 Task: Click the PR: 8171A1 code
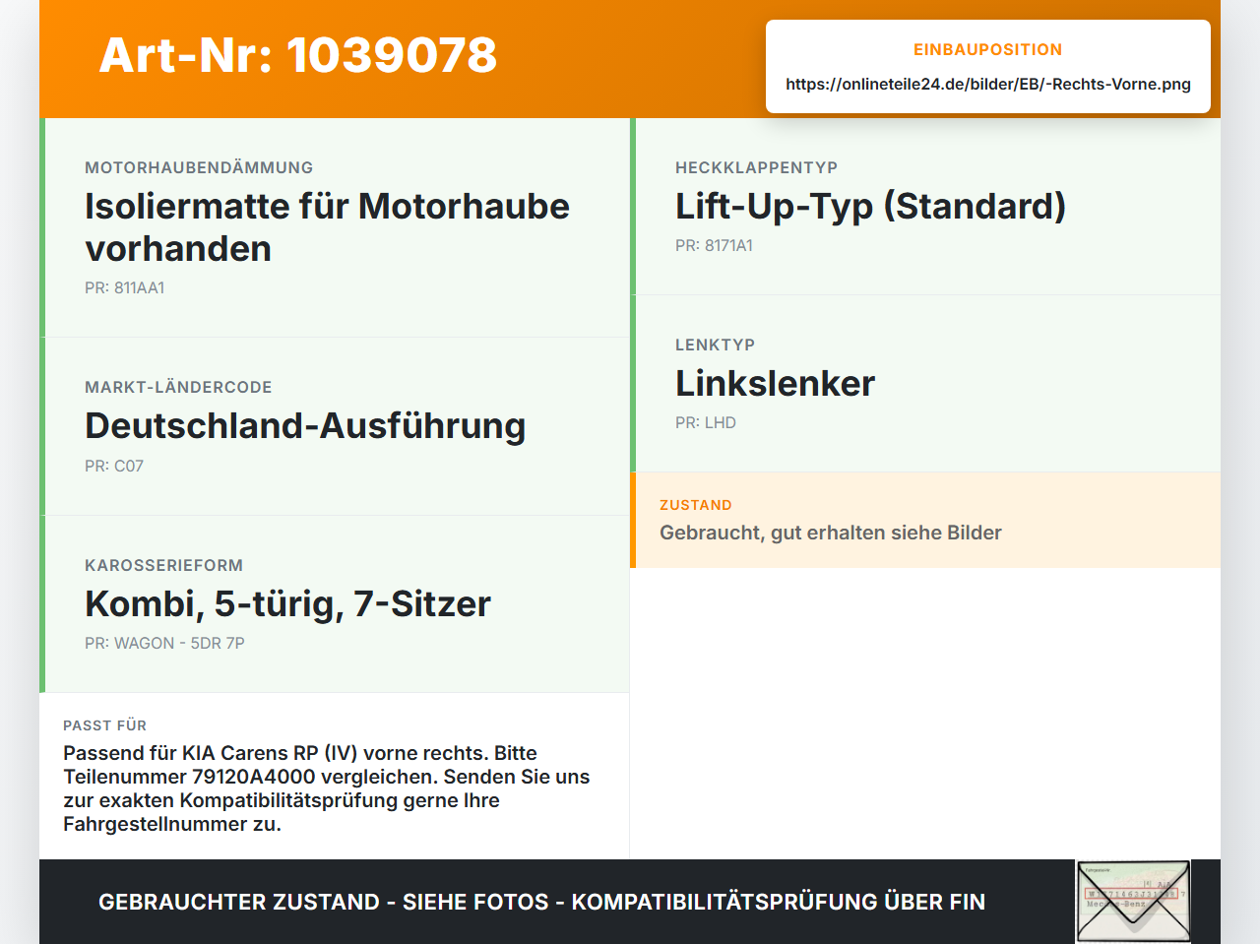714,245
